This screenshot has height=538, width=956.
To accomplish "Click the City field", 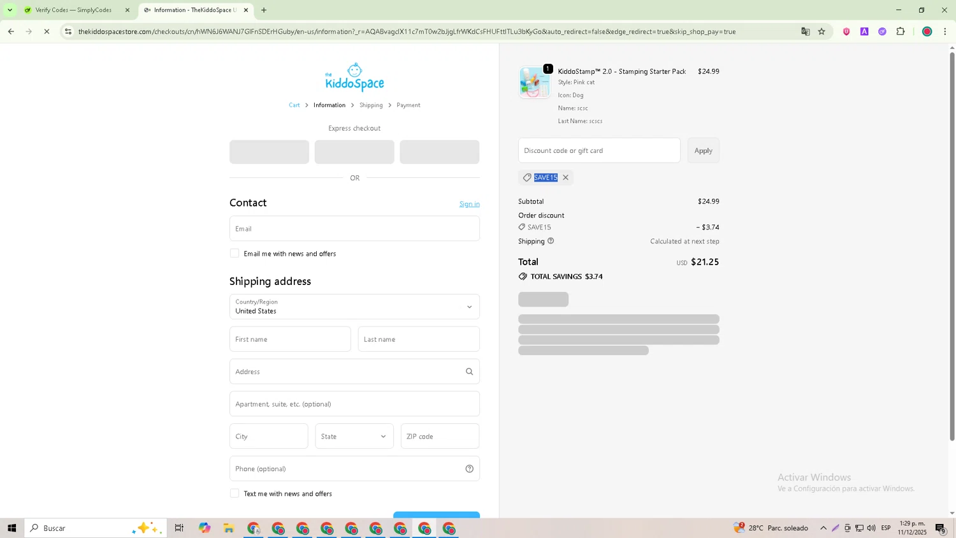I will coord(269,437).
